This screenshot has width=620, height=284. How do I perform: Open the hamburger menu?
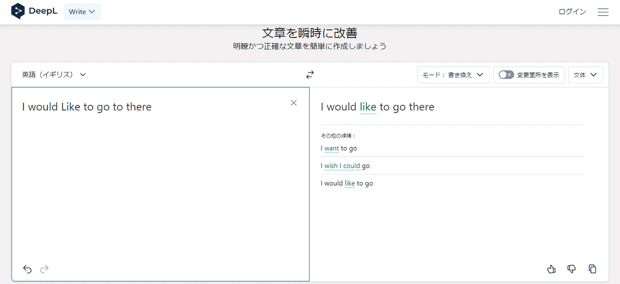(x=603, y=12)
